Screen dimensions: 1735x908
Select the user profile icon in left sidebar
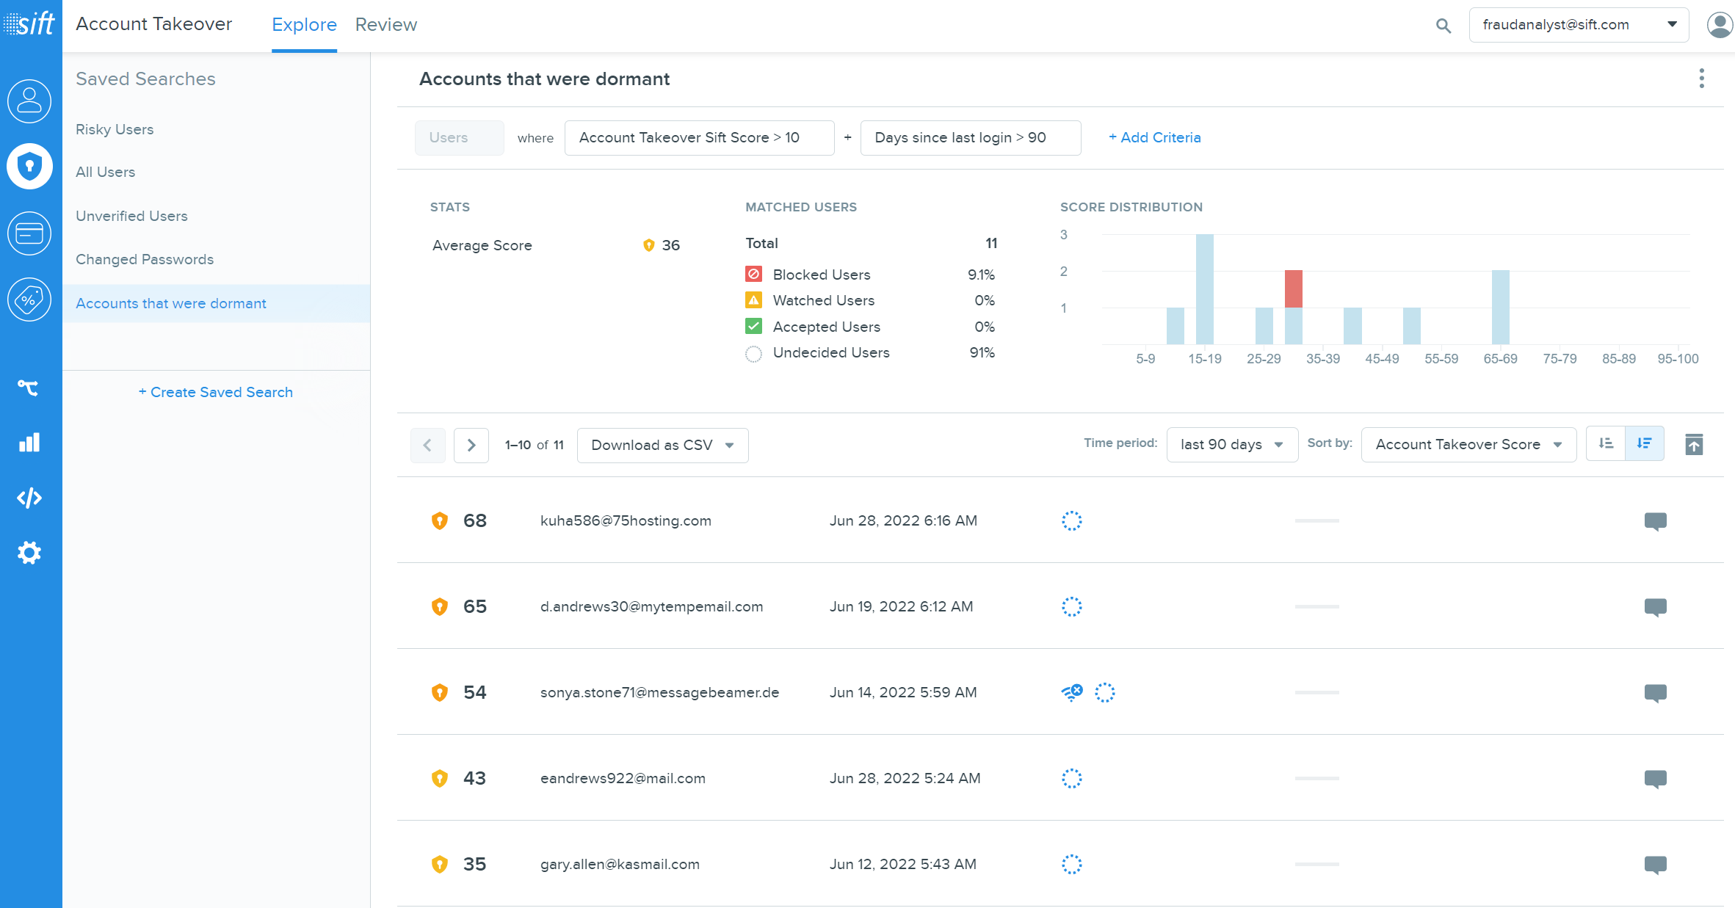tap(29, 101)
